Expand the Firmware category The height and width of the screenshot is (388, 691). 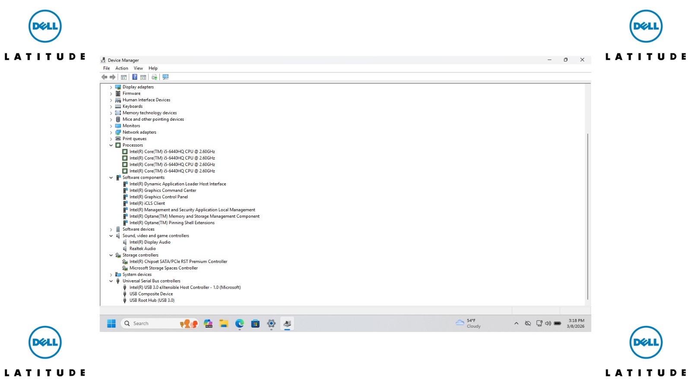[x=111, y=94]
